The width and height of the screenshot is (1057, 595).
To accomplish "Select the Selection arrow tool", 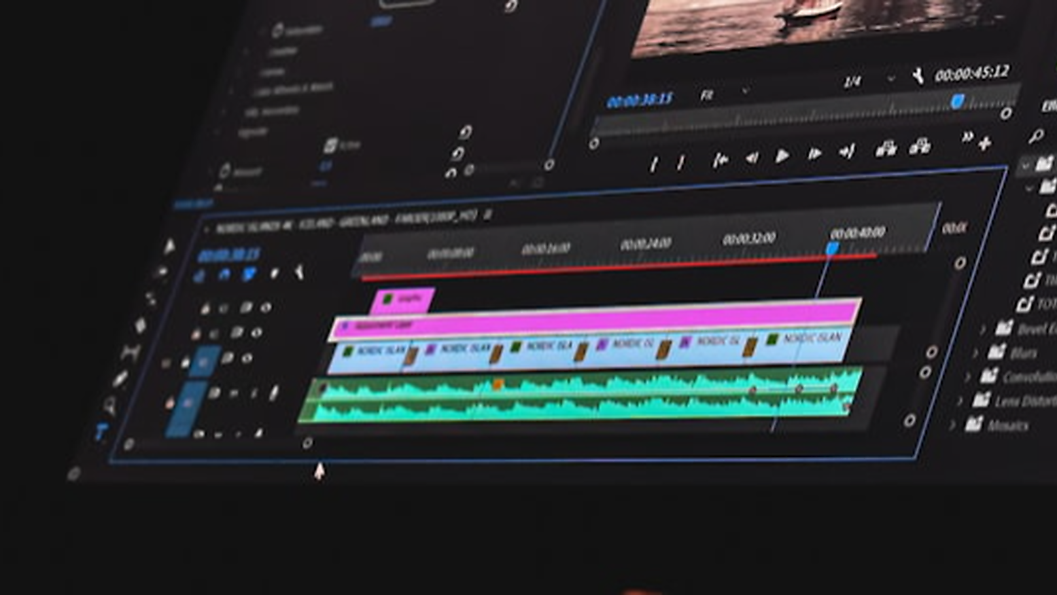I will coord(170,245).
